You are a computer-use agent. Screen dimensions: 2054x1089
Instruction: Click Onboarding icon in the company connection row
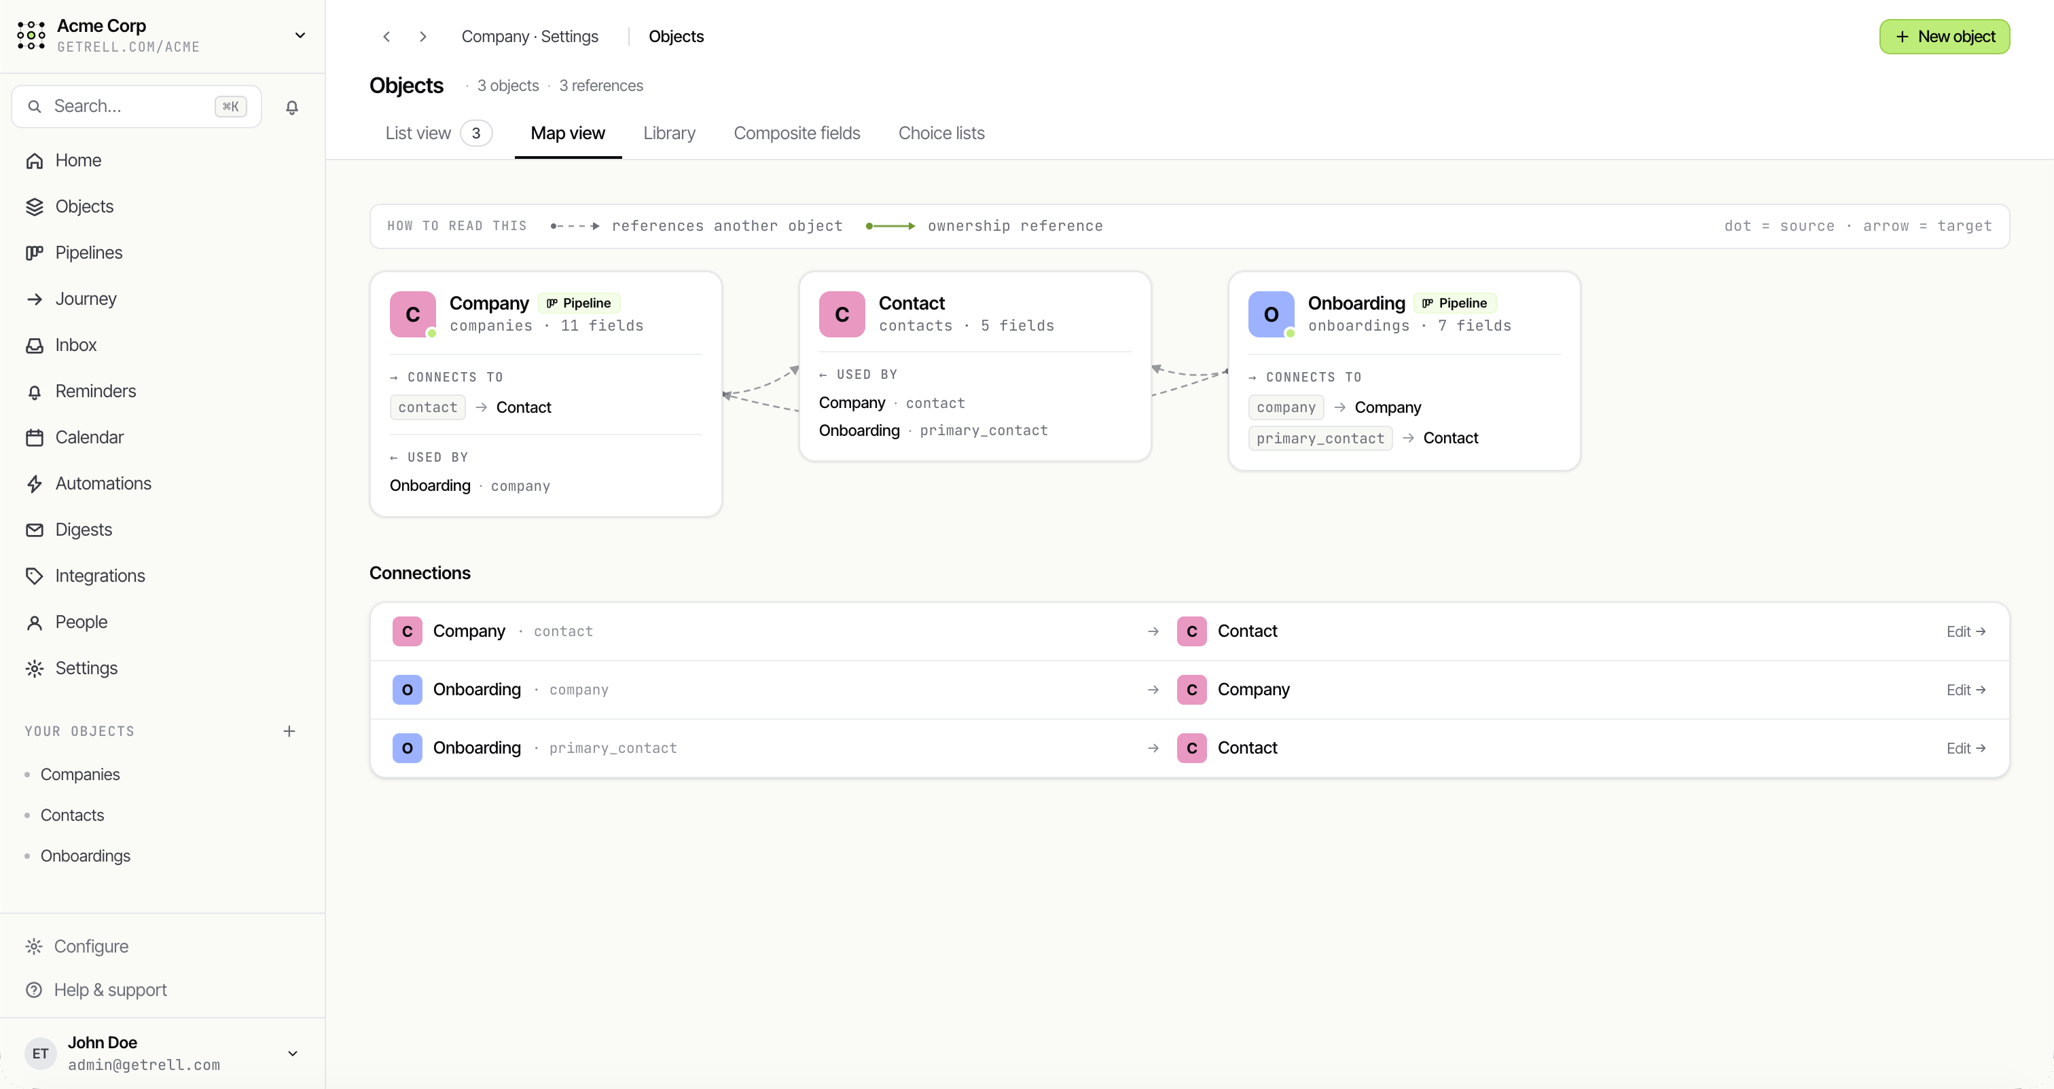click(407, 690)
